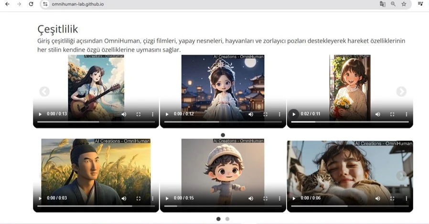Open more options on guitar girl video

152,115
